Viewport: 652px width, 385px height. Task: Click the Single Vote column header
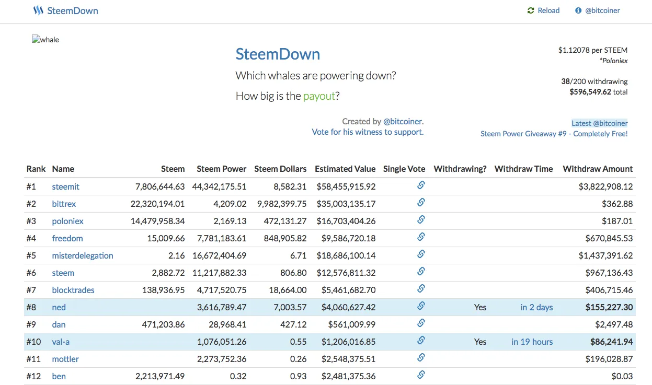404,169
